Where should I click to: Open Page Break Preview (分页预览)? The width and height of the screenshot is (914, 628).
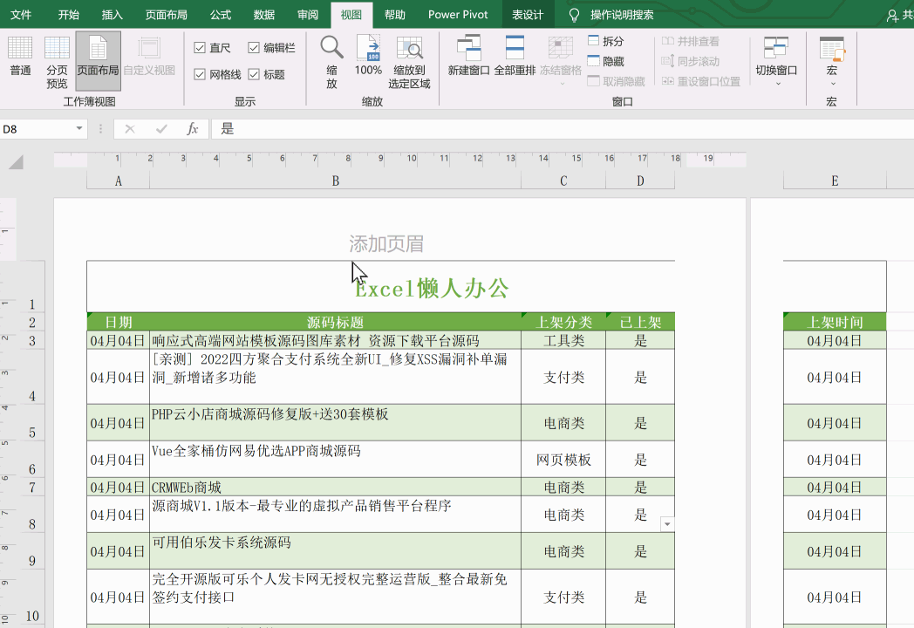pos(58,62)
